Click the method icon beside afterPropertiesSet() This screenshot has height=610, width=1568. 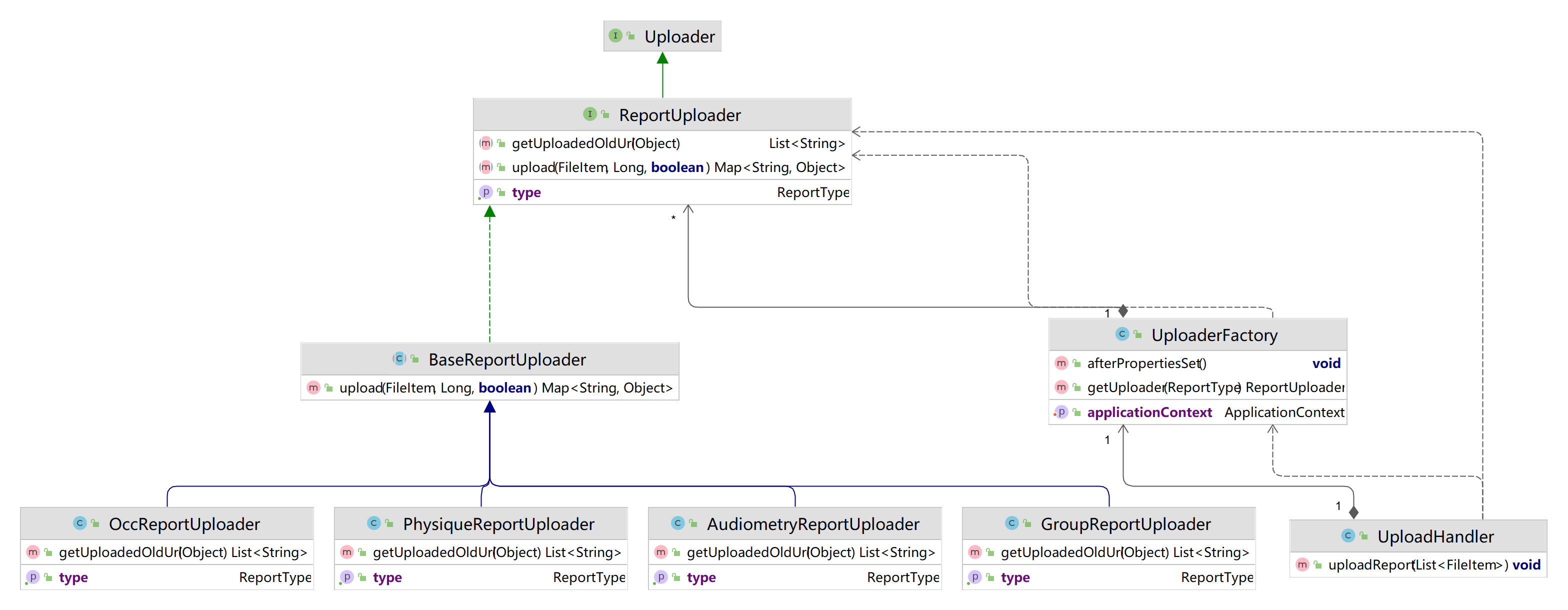coord(1061,363)
